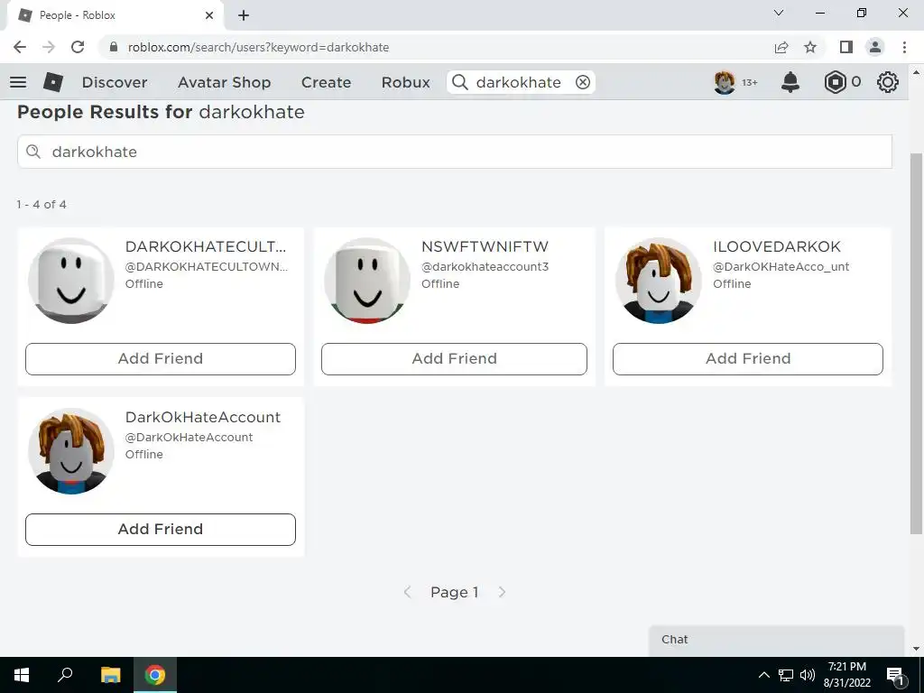Reload the page with refresh icon
The width and height of the screenshot is (924, 693).
click(x=78, y=47)
